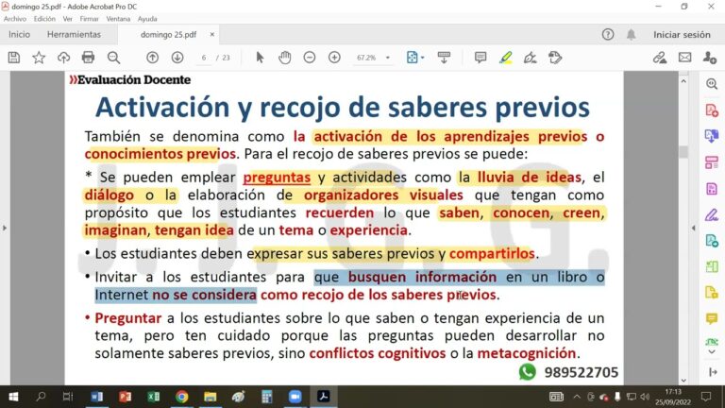Click the scrolling mode icon
Viewport: 725px width, 408px height.
pos(444,58)
